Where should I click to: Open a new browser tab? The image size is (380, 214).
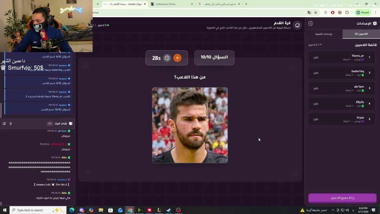(x=246, y=4)
